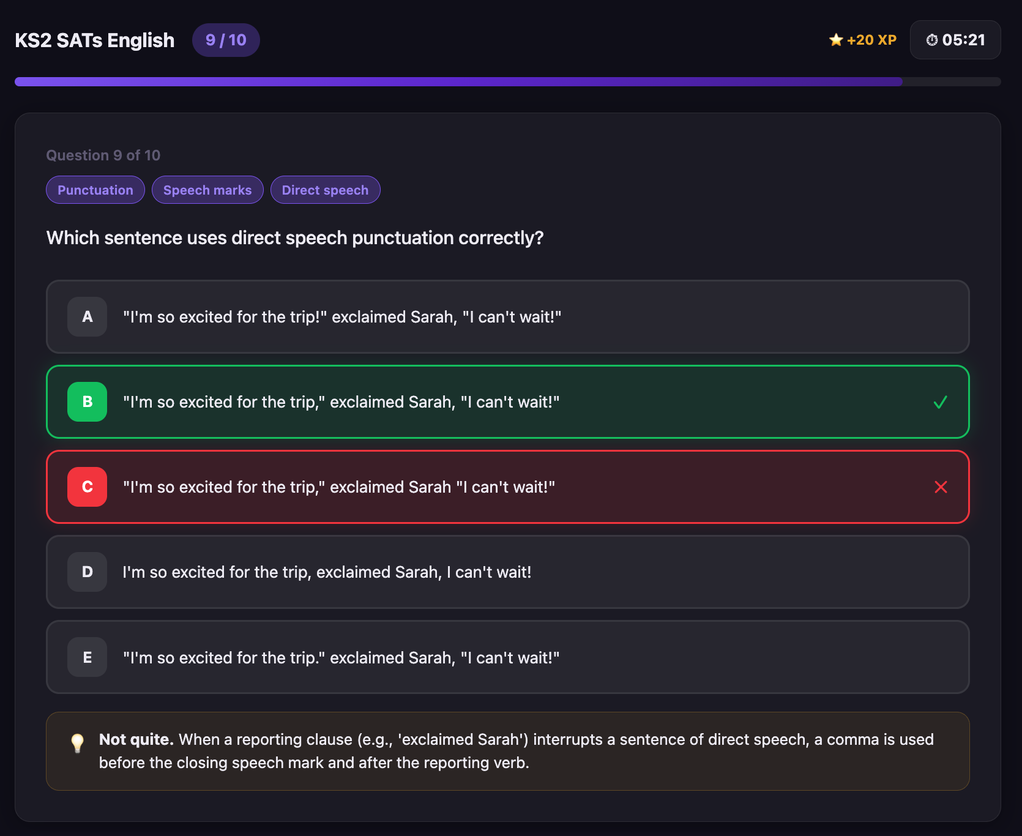The width and height of the screenshot is (1022, 836).
Task: Click the Question 9 of 10 label
Action: tap(103, 155)
